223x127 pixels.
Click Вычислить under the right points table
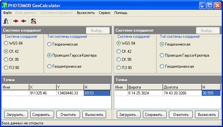tap(207, 115)
